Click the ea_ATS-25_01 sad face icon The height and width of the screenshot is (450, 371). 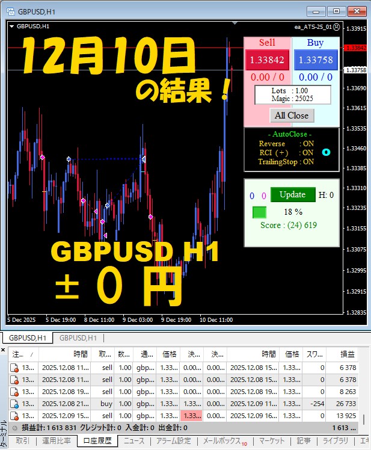[337, 26]
